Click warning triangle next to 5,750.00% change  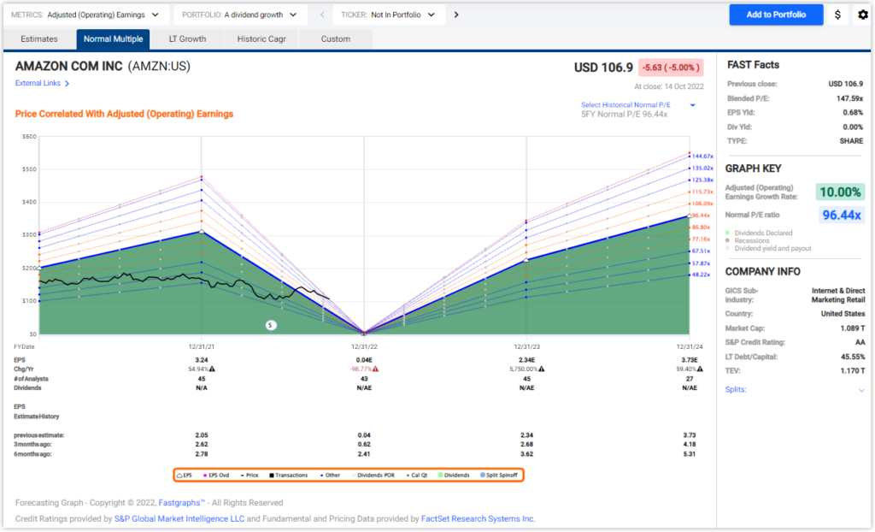541,369
